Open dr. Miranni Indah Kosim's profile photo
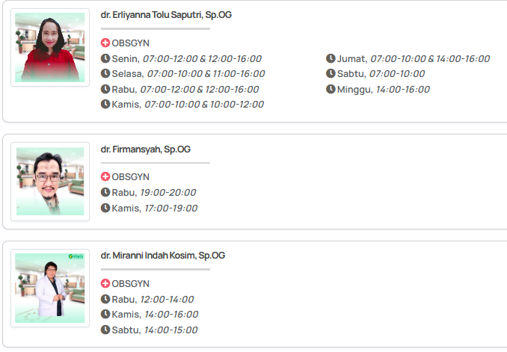This screenshot has height=352, width=507. pos(50,288)
